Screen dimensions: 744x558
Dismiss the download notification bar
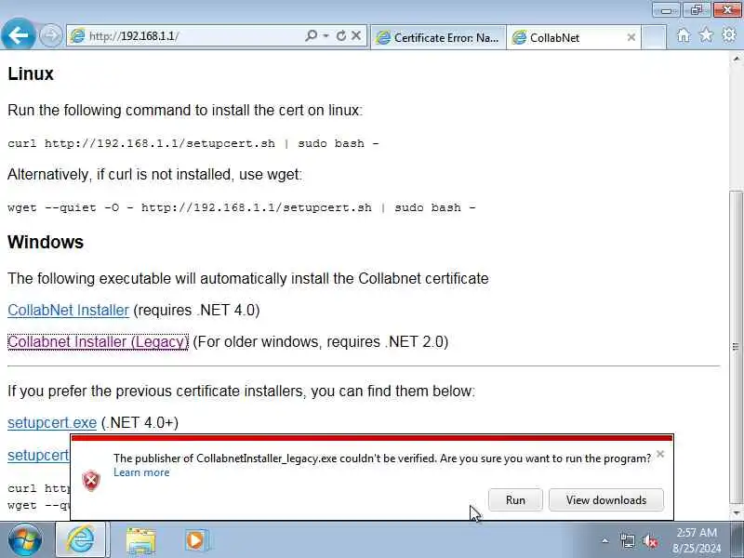tap(660, 454)
